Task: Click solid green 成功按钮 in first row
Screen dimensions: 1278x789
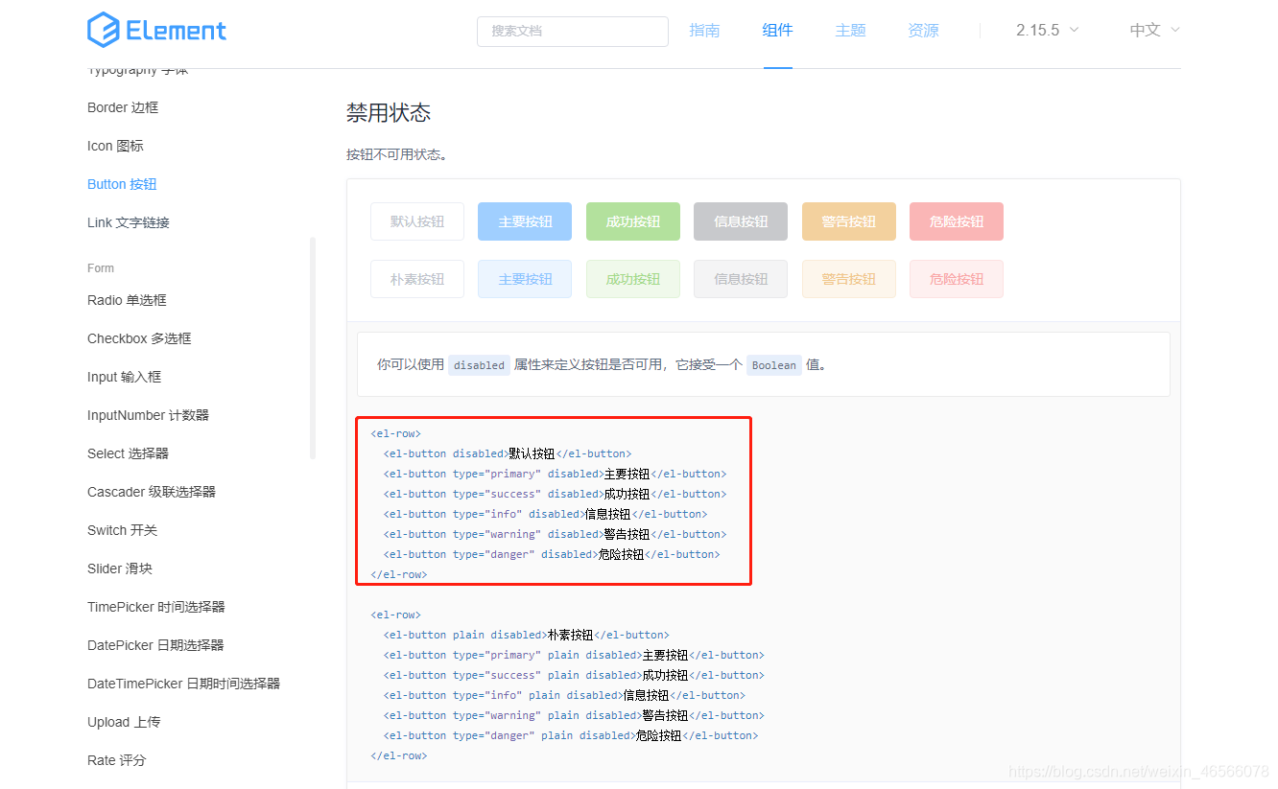Action: (633, 221)
